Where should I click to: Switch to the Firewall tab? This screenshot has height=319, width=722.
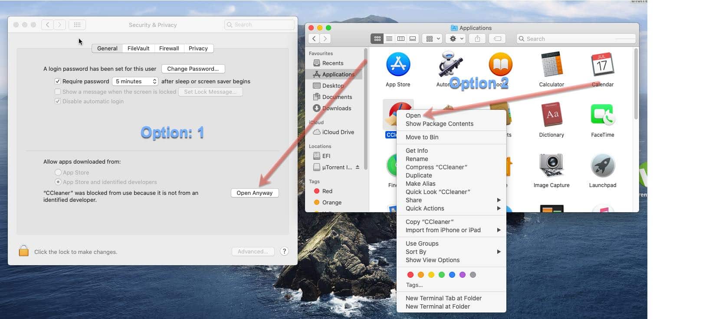coord(169,48)
